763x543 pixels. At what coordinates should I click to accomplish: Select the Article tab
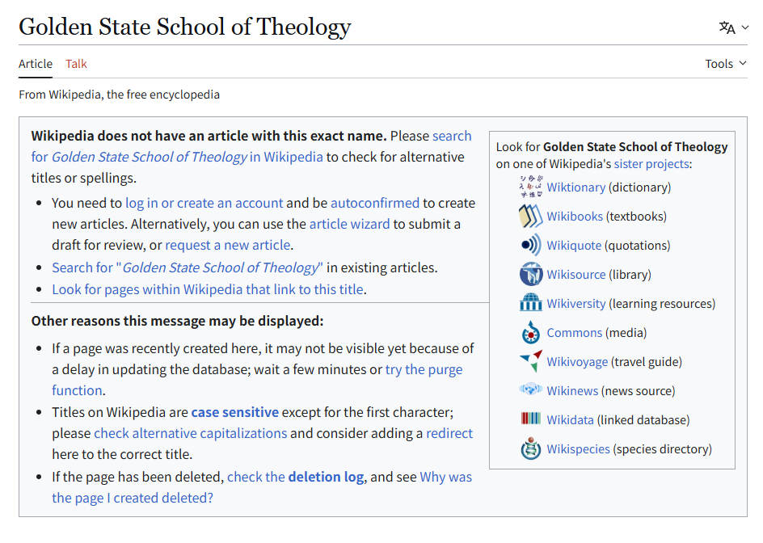coord(36,64)
